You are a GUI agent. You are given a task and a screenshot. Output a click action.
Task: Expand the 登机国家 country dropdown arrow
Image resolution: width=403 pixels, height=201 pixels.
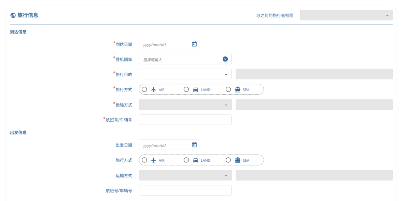point(225,59)
